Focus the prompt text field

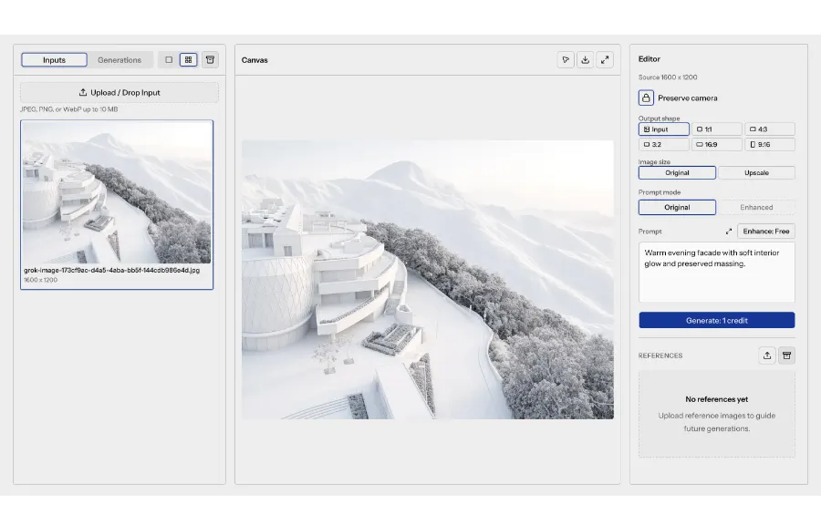717,273
